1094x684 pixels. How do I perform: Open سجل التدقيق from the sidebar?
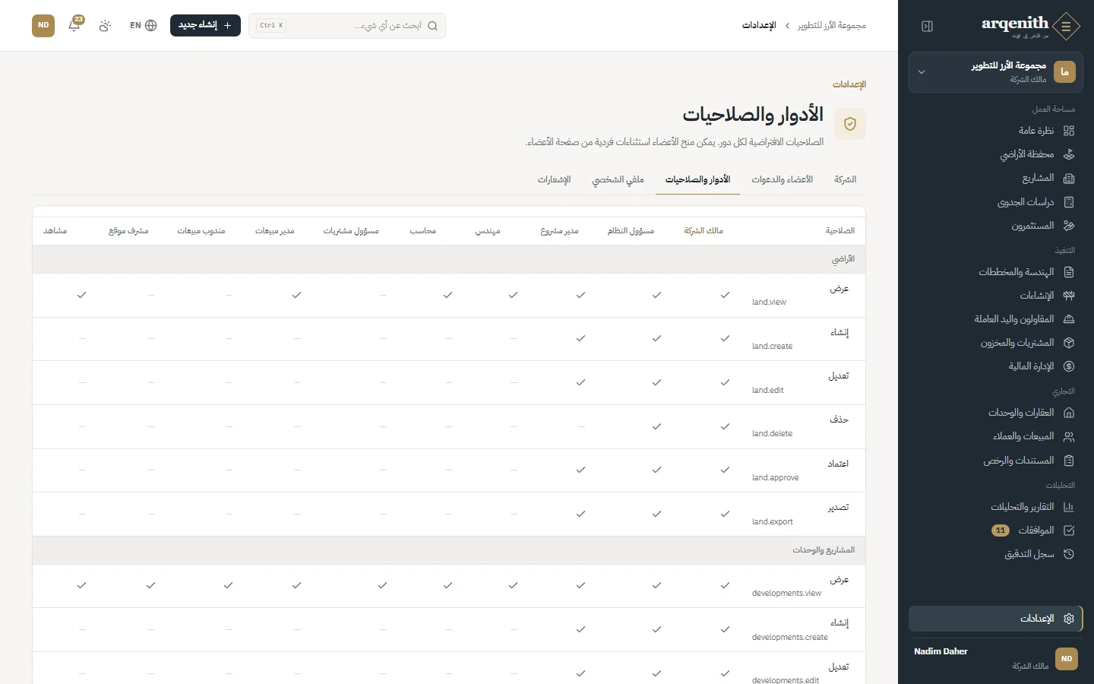pos(995,554)
